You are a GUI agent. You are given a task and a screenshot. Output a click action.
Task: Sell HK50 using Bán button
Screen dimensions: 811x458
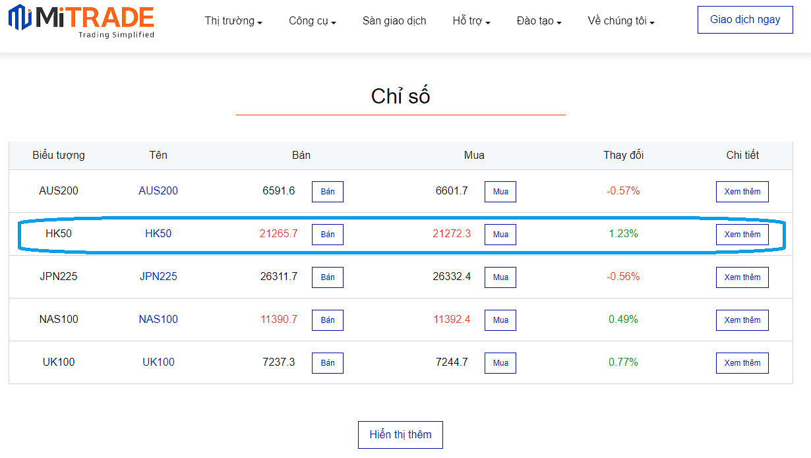pos(328,235)
